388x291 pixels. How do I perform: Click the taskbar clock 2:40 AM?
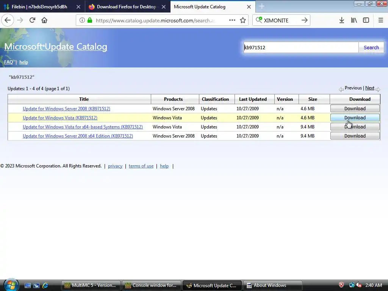pyautogui.click(x=374, y=285)
